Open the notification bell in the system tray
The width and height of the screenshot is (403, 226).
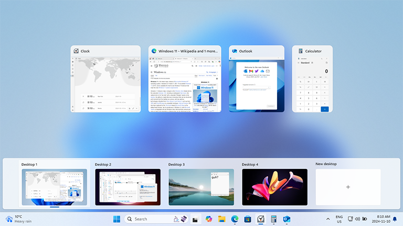coord(394,219)
